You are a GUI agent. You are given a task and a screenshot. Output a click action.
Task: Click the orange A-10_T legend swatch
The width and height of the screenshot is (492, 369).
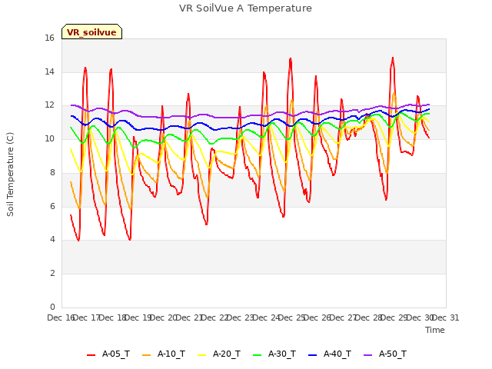pos(146,355)
